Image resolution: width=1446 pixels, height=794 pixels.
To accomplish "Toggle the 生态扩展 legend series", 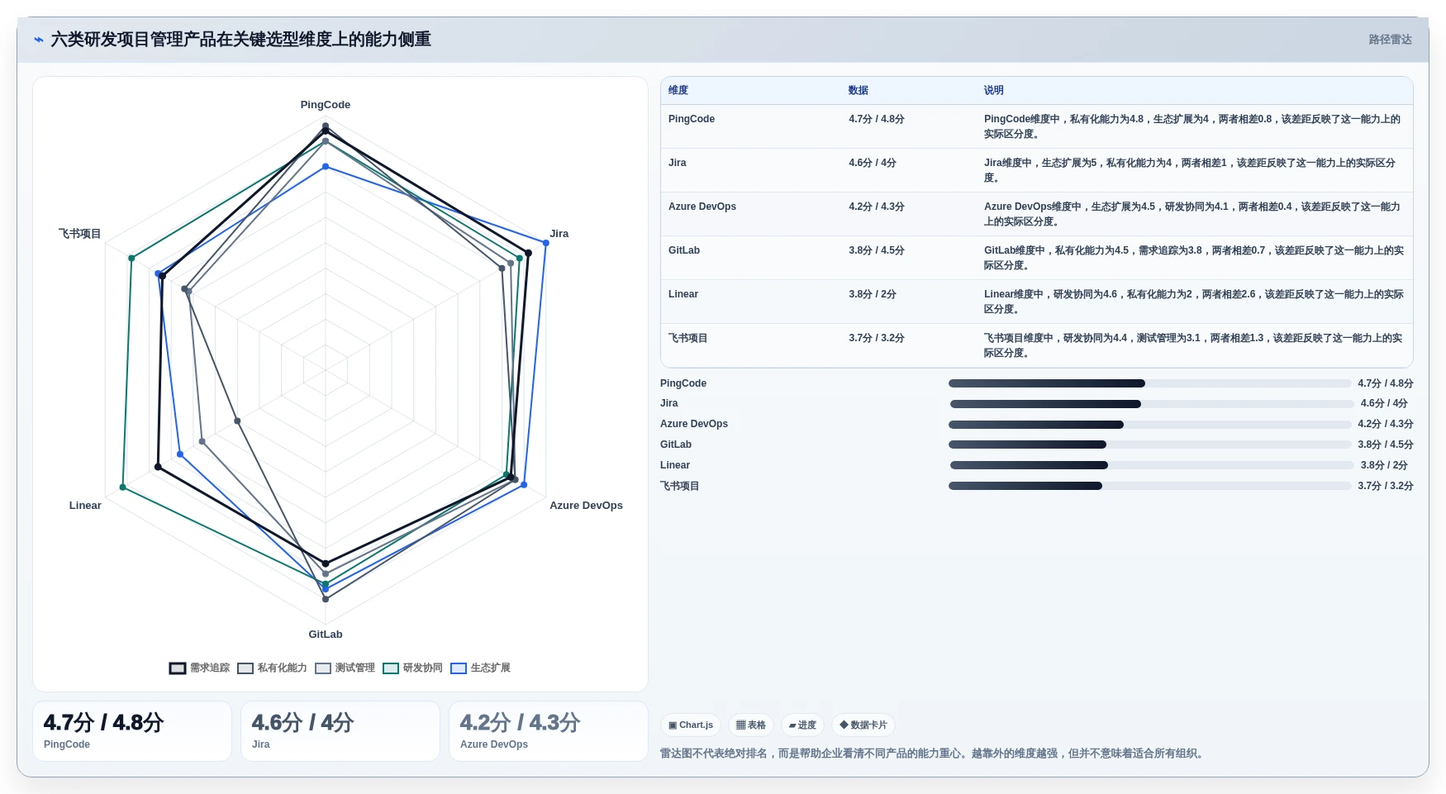I will point(480,668).
